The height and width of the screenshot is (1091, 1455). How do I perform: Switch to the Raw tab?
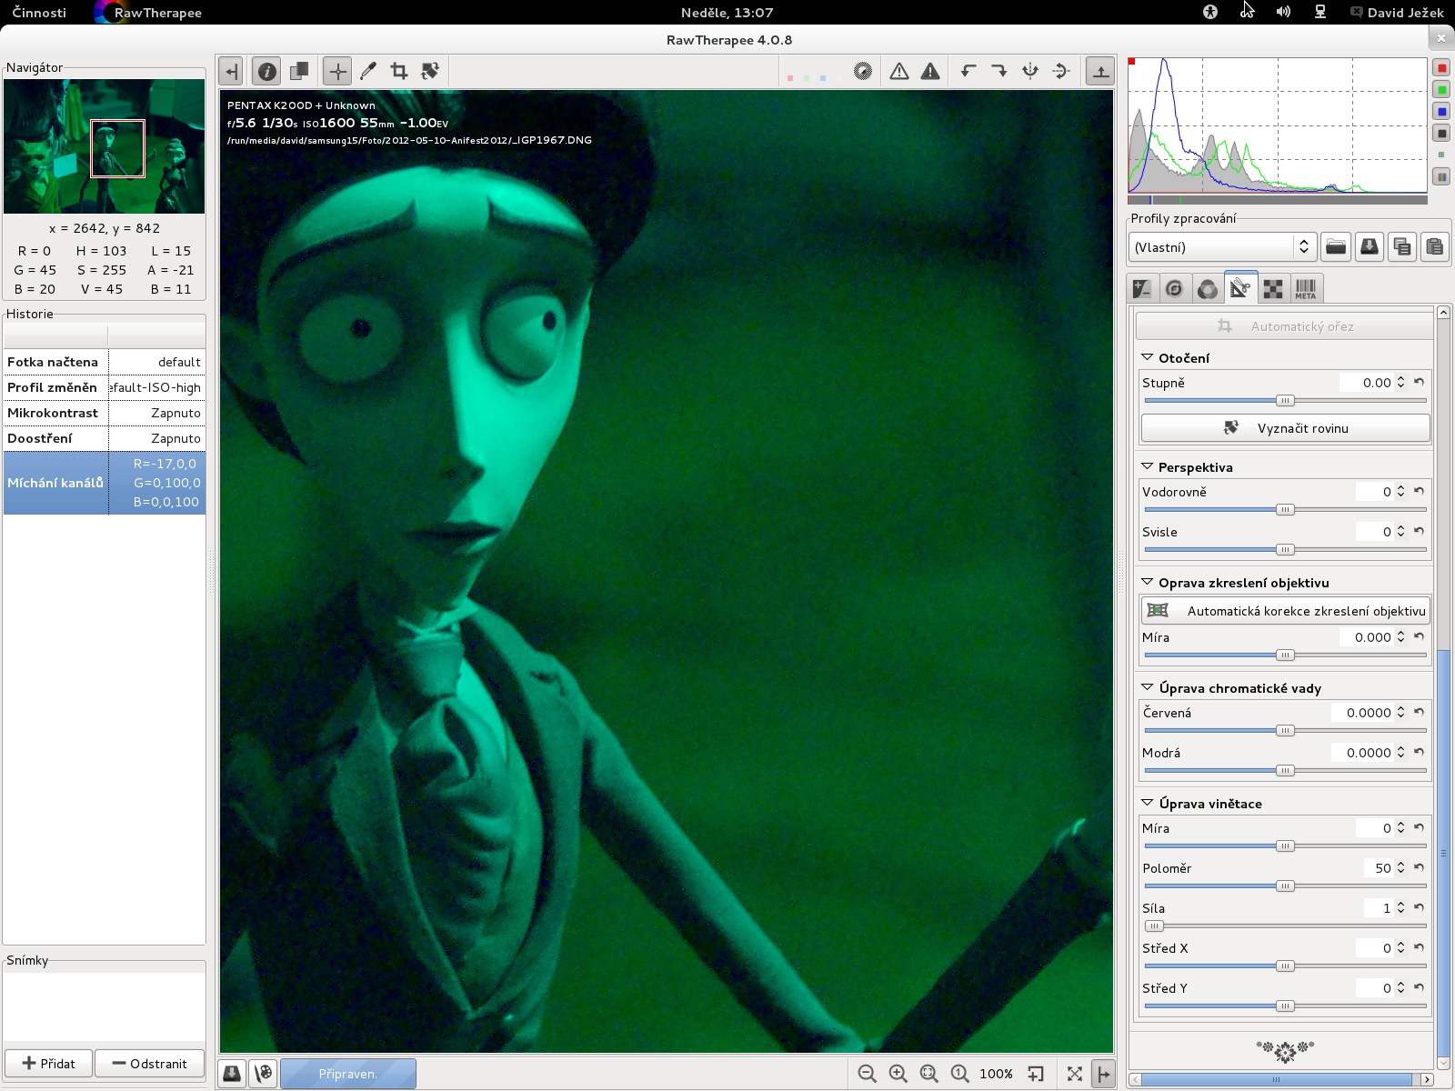point(1273,289)
